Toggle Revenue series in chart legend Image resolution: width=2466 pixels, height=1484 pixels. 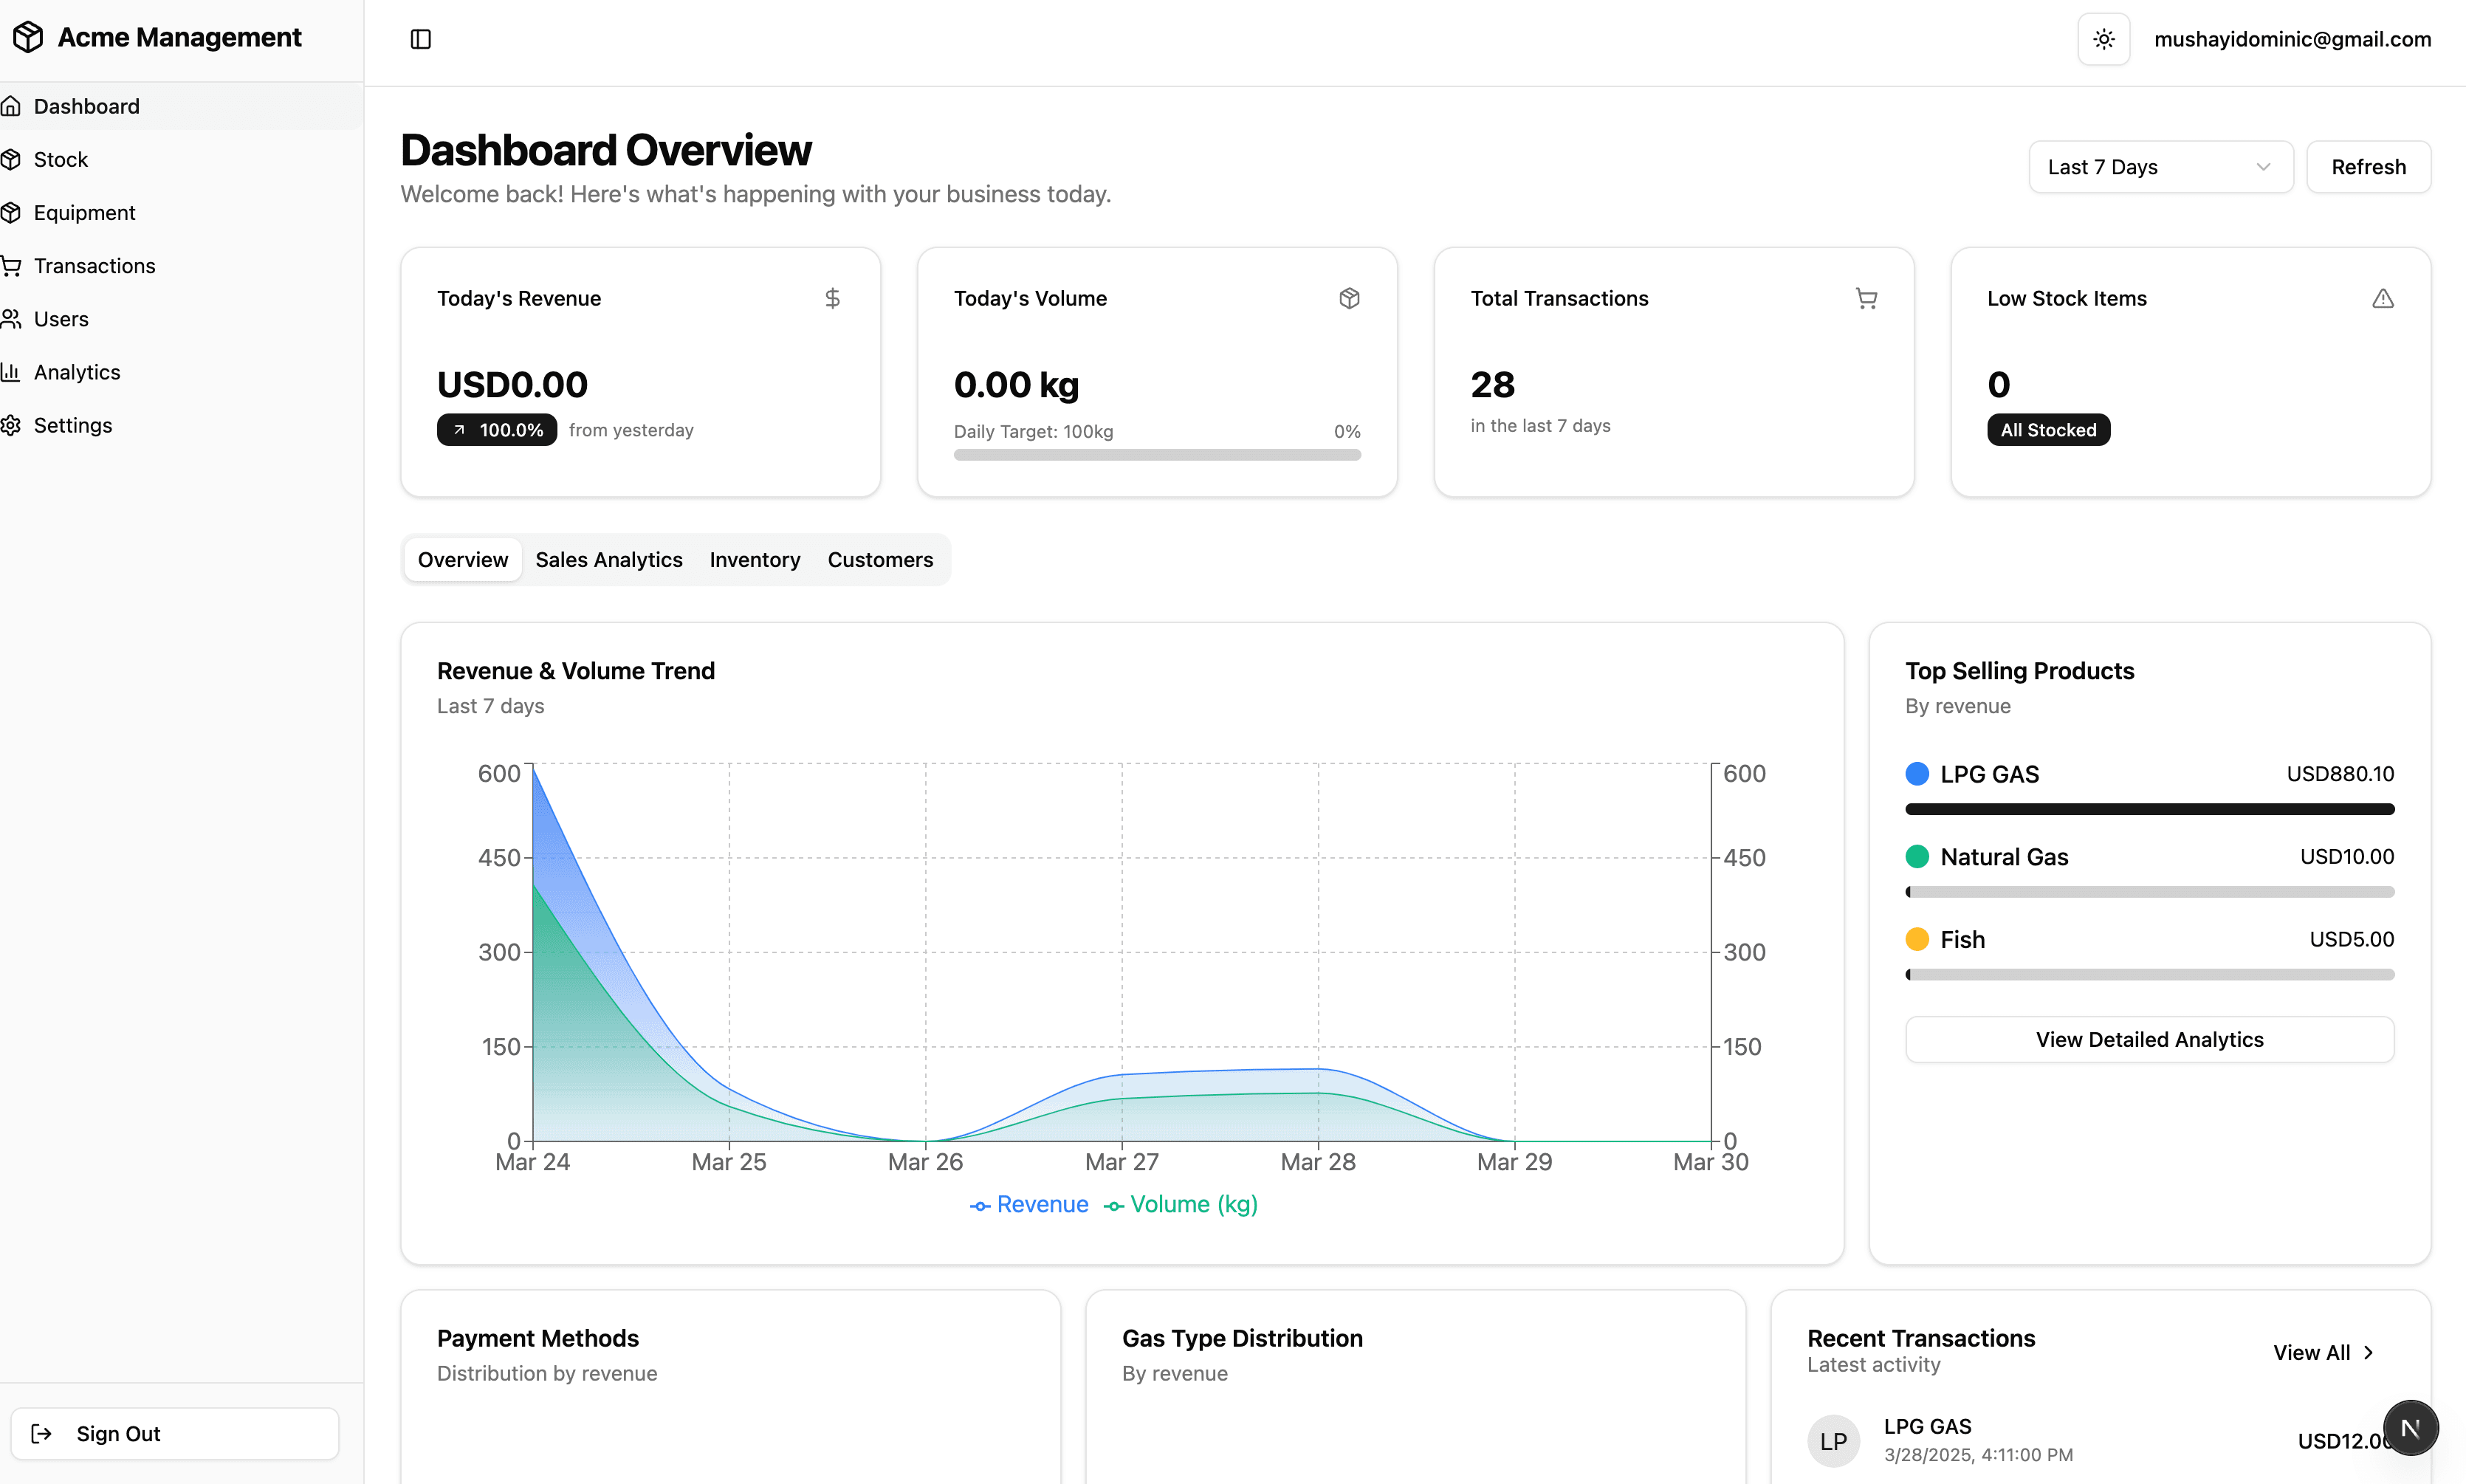pyautogui.click(x=1029, y=1204)
